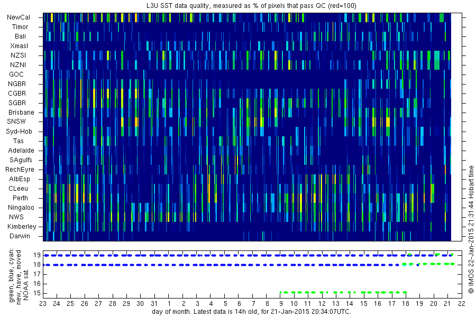Click the GOC row label

pyautogui.click(x=16, y=74)
